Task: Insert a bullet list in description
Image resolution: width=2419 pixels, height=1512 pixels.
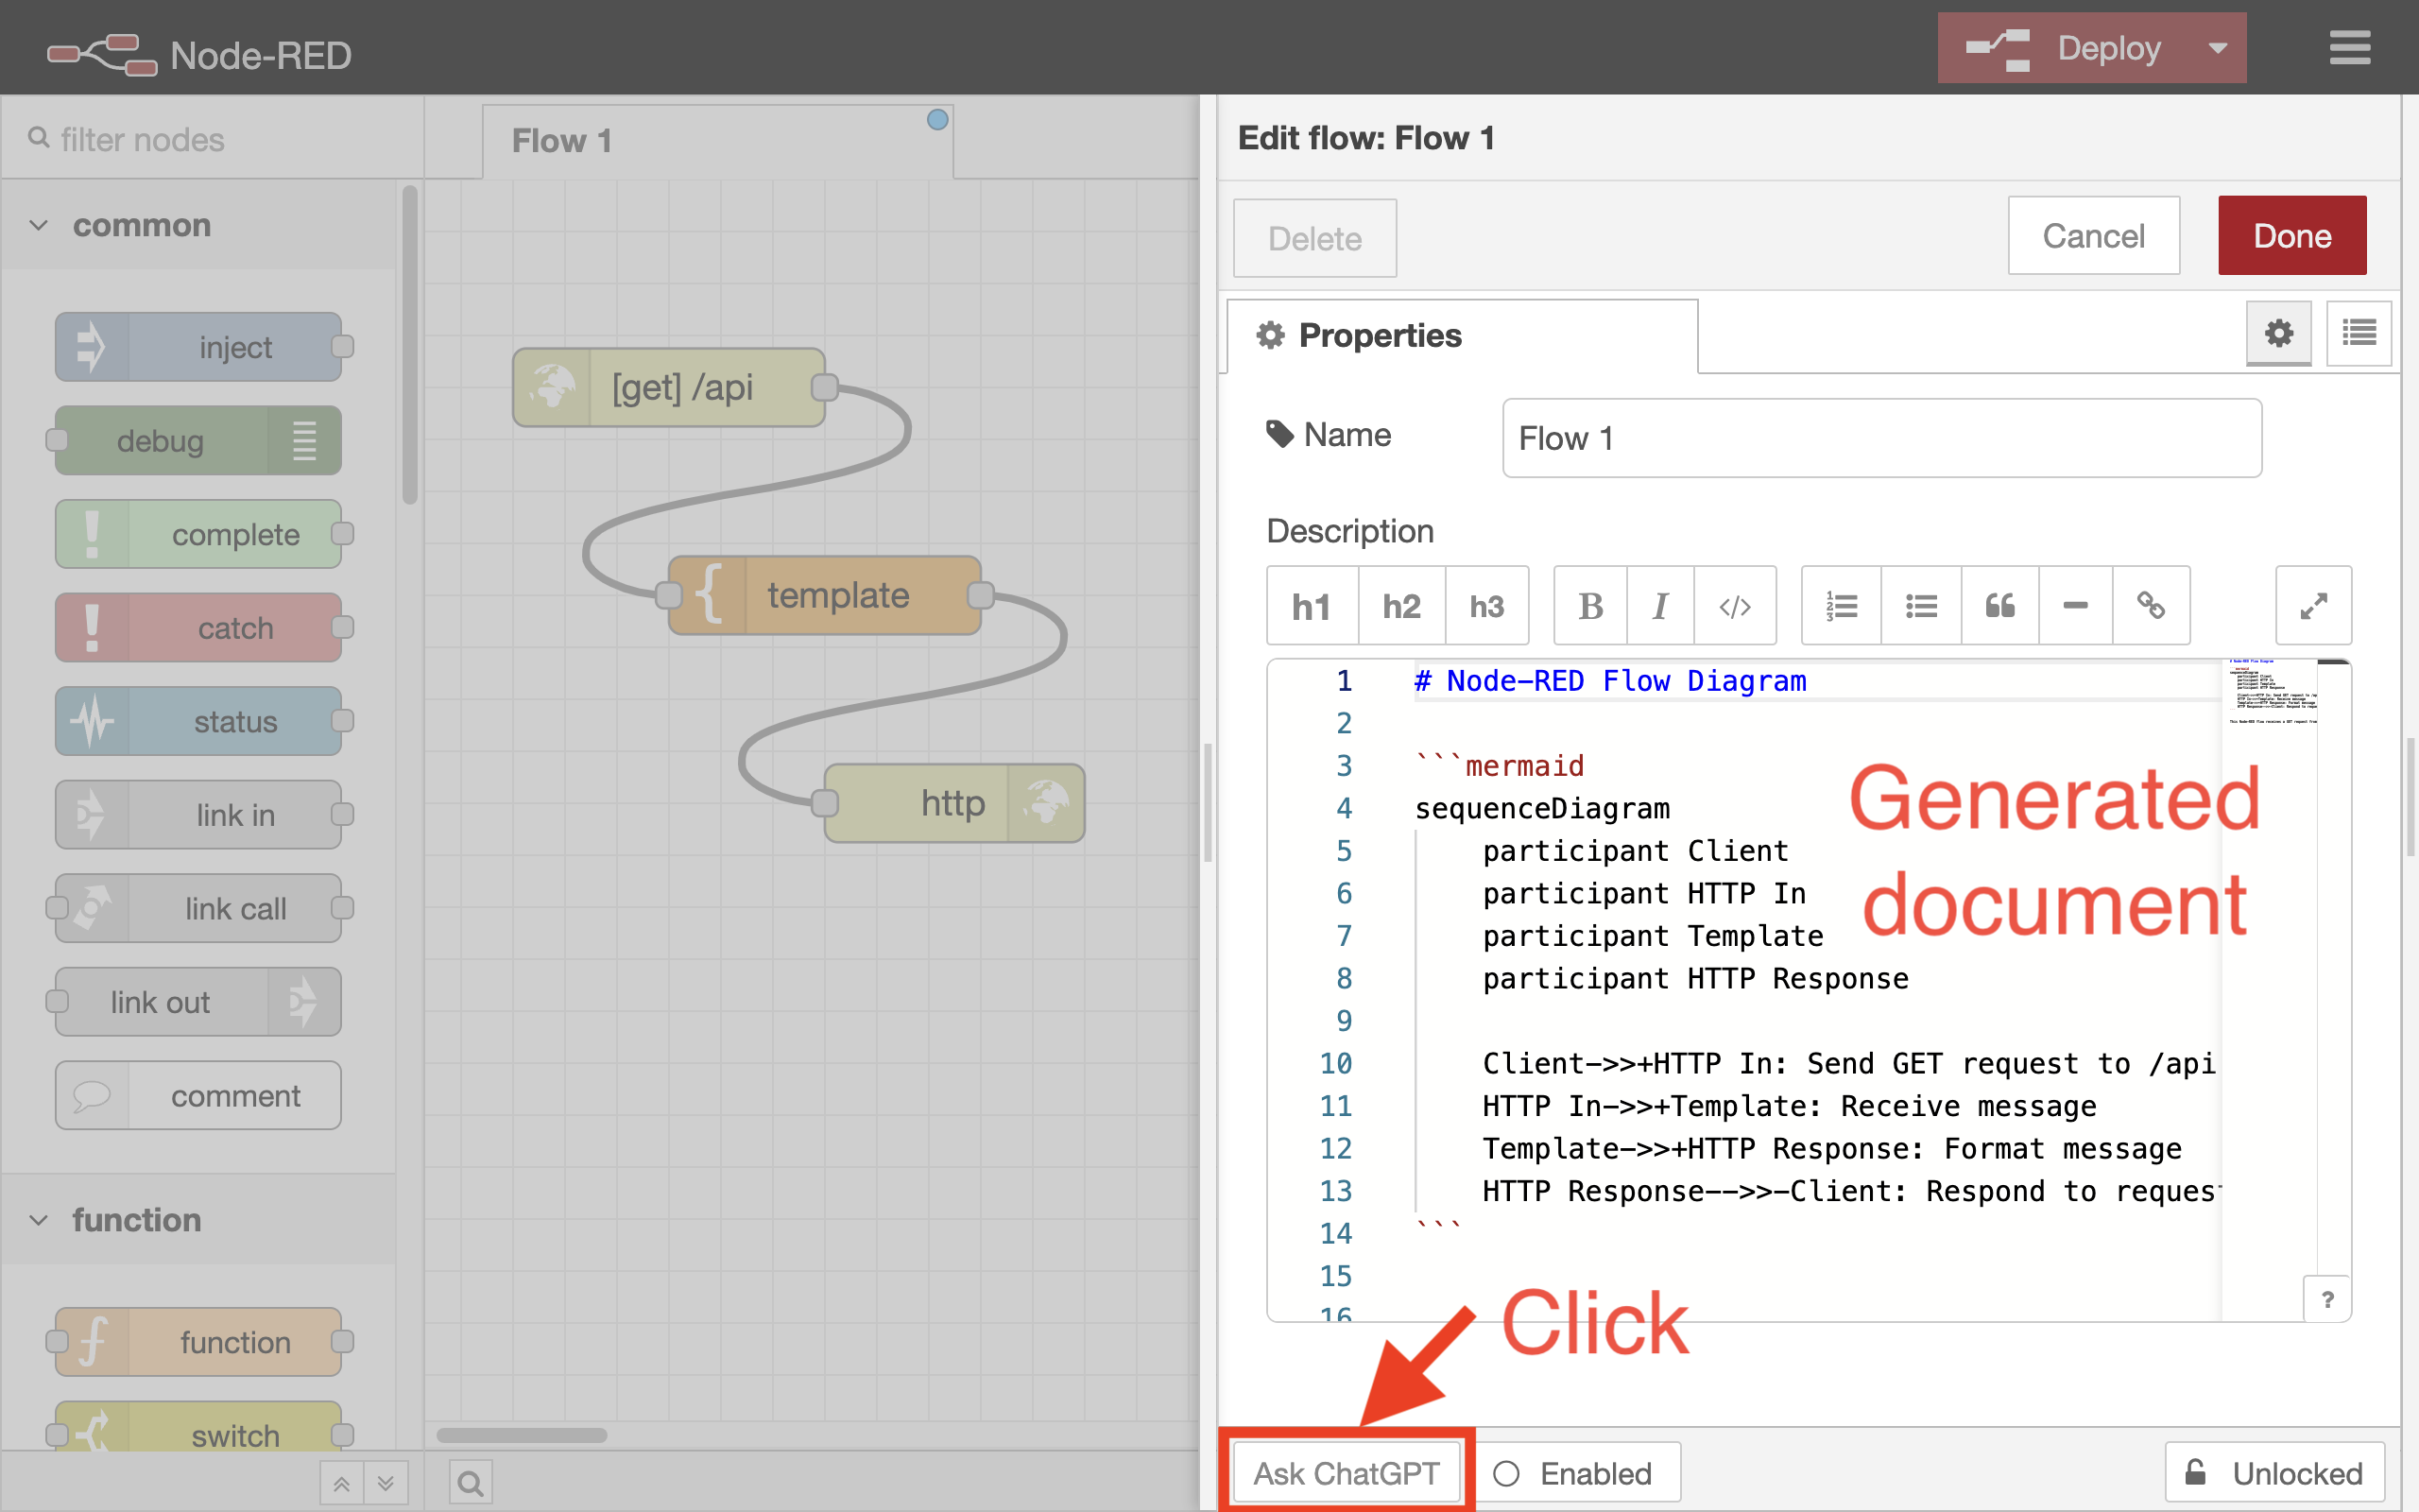Action: [1920, 606]
